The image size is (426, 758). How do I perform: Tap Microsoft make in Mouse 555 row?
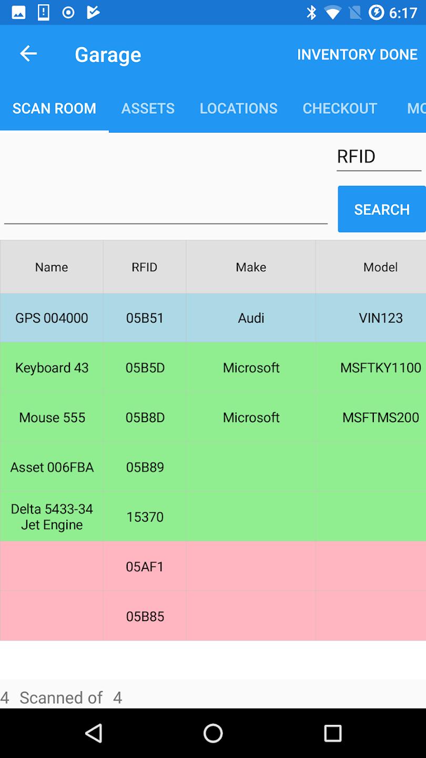(251, 417)
